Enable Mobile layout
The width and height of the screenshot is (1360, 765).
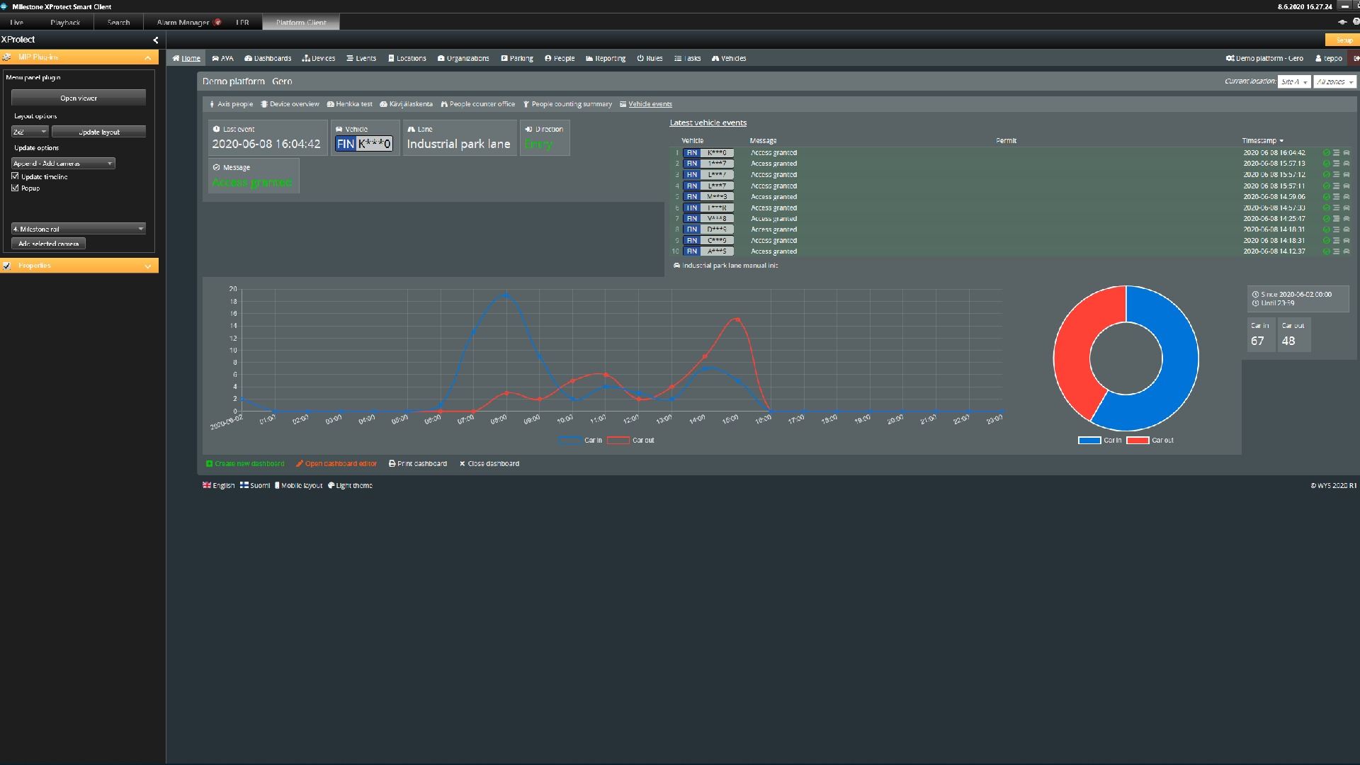[x=298, y=485]
